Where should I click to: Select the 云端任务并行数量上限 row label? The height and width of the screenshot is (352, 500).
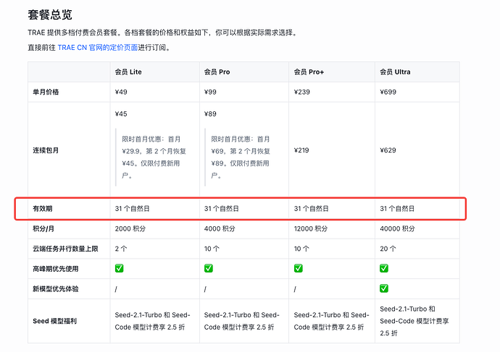[x=65, y=249]
